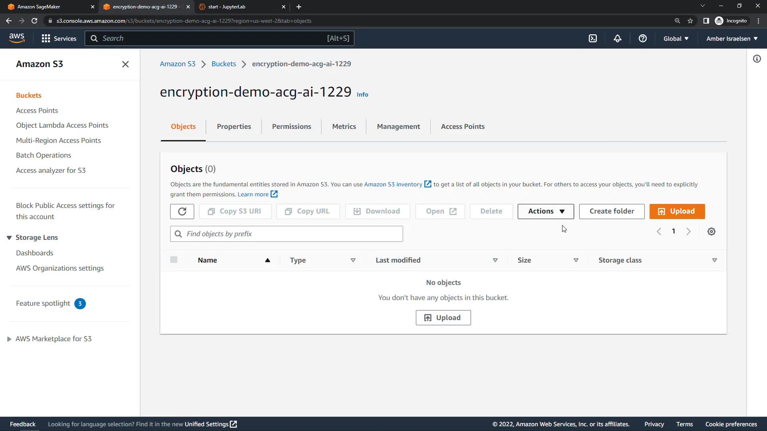Image resolution: width=767 pixels, height=431 pixels.
Task: Switch to the Properties tab
Action: 234,127
